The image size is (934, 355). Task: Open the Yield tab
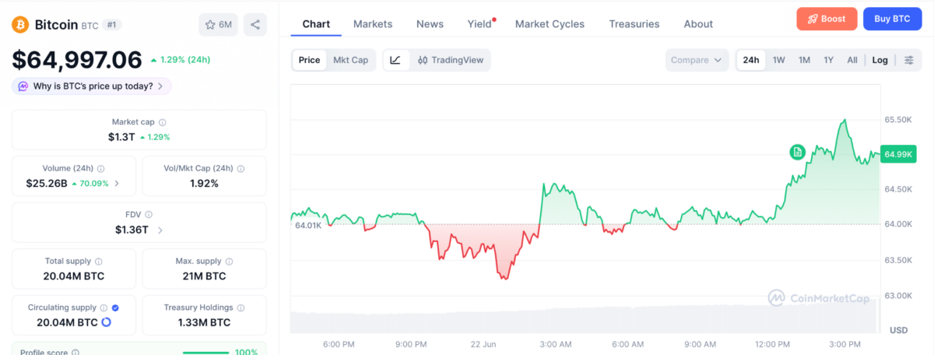click(479, 24)
